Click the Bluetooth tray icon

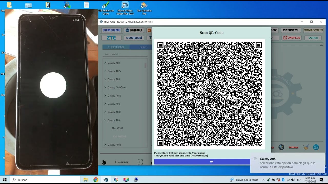tap(283, 180)
